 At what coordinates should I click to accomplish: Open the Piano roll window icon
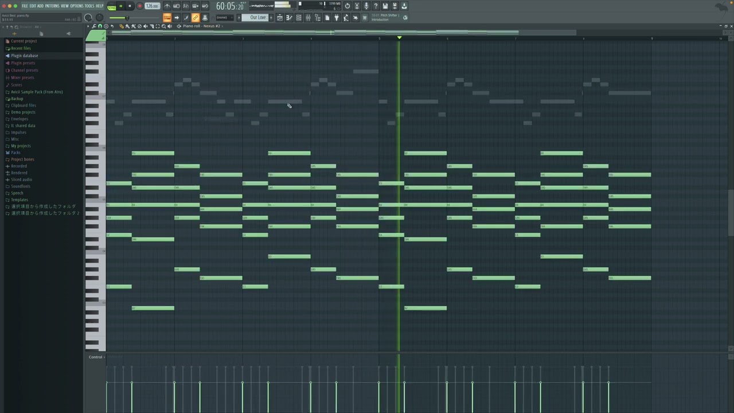click(x=289, y=18)
